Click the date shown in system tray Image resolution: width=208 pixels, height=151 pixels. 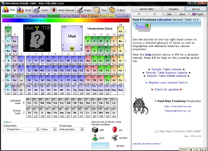193,150
